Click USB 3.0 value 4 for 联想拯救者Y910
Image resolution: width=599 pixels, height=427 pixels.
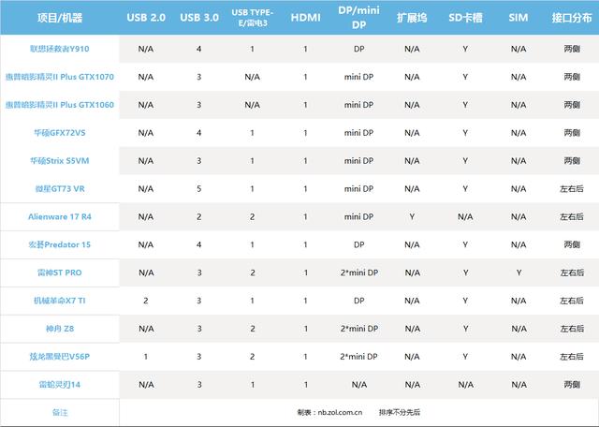[x=199, y=49]
